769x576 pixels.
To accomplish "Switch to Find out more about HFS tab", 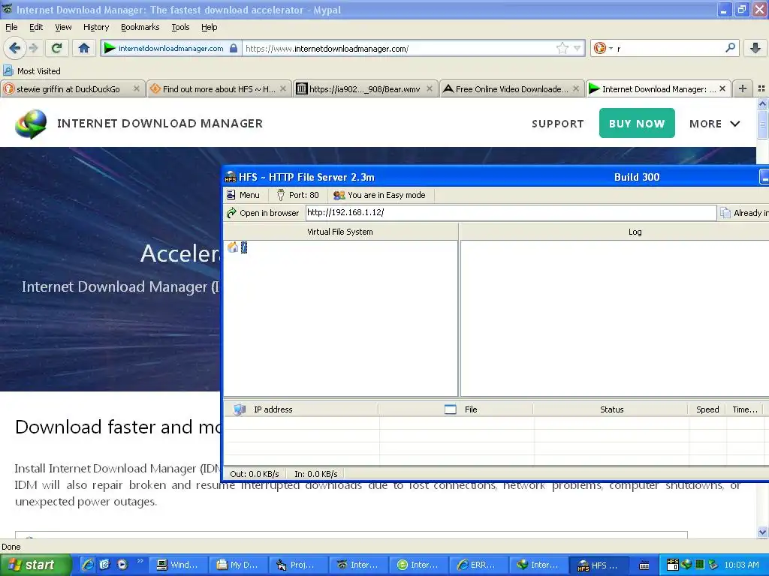I will (x=219, y=88).
